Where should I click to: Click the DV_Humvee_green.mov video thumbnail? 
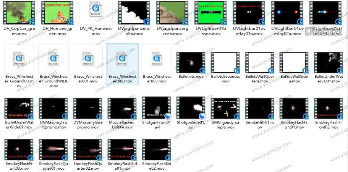tap(53, 13)
